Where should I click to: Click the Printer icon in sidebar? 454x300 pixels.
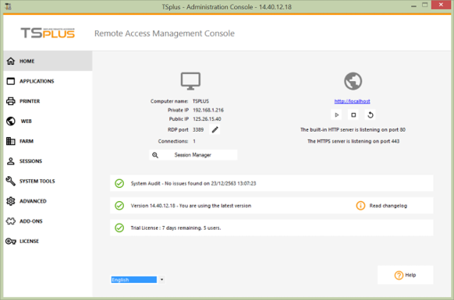[11, 101]
